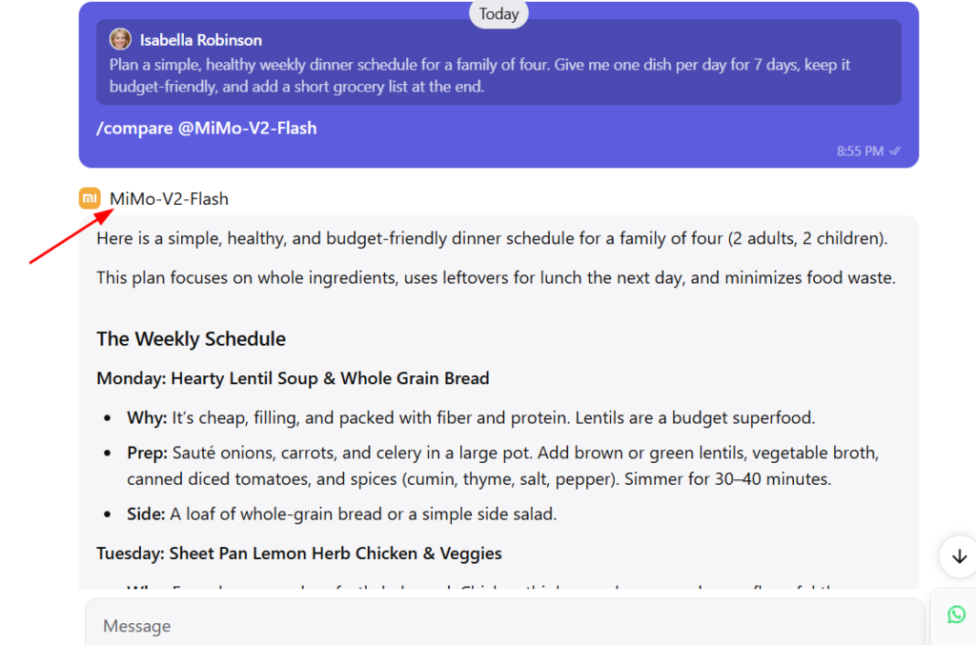This screenshot has width=976, height=645.
Task: Click the Today date pill
Action: pyautogui.click(x=498, y=13)
